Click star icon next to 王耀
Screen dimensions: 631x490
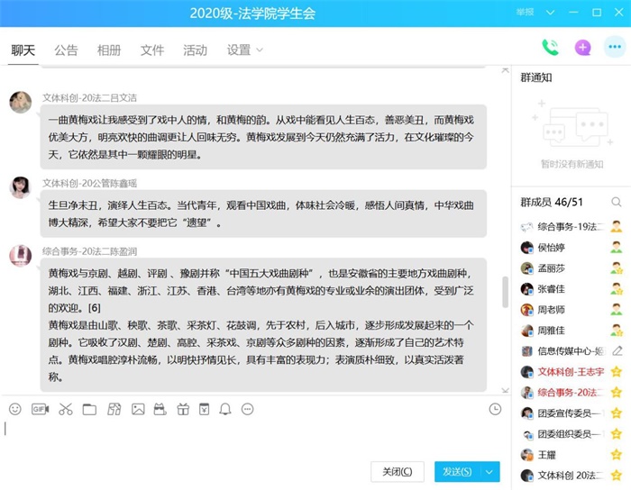(x=616, y=455)
